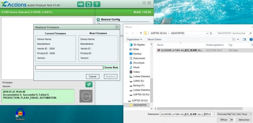This screenshot has width=253, height=123.
Task: Click the gray DOWN download button
Action: tap(86, 96)
